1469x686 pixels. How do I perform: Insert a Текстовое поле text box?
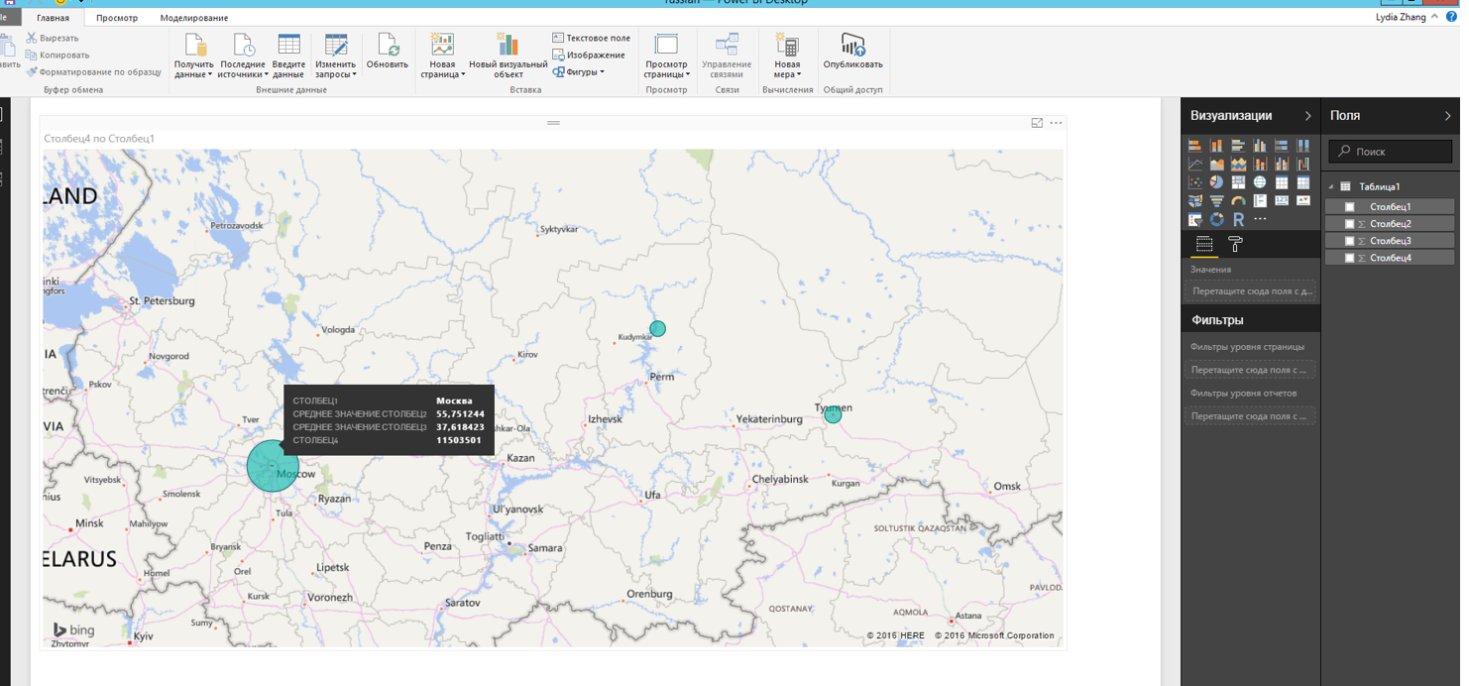tap(591, 38)
